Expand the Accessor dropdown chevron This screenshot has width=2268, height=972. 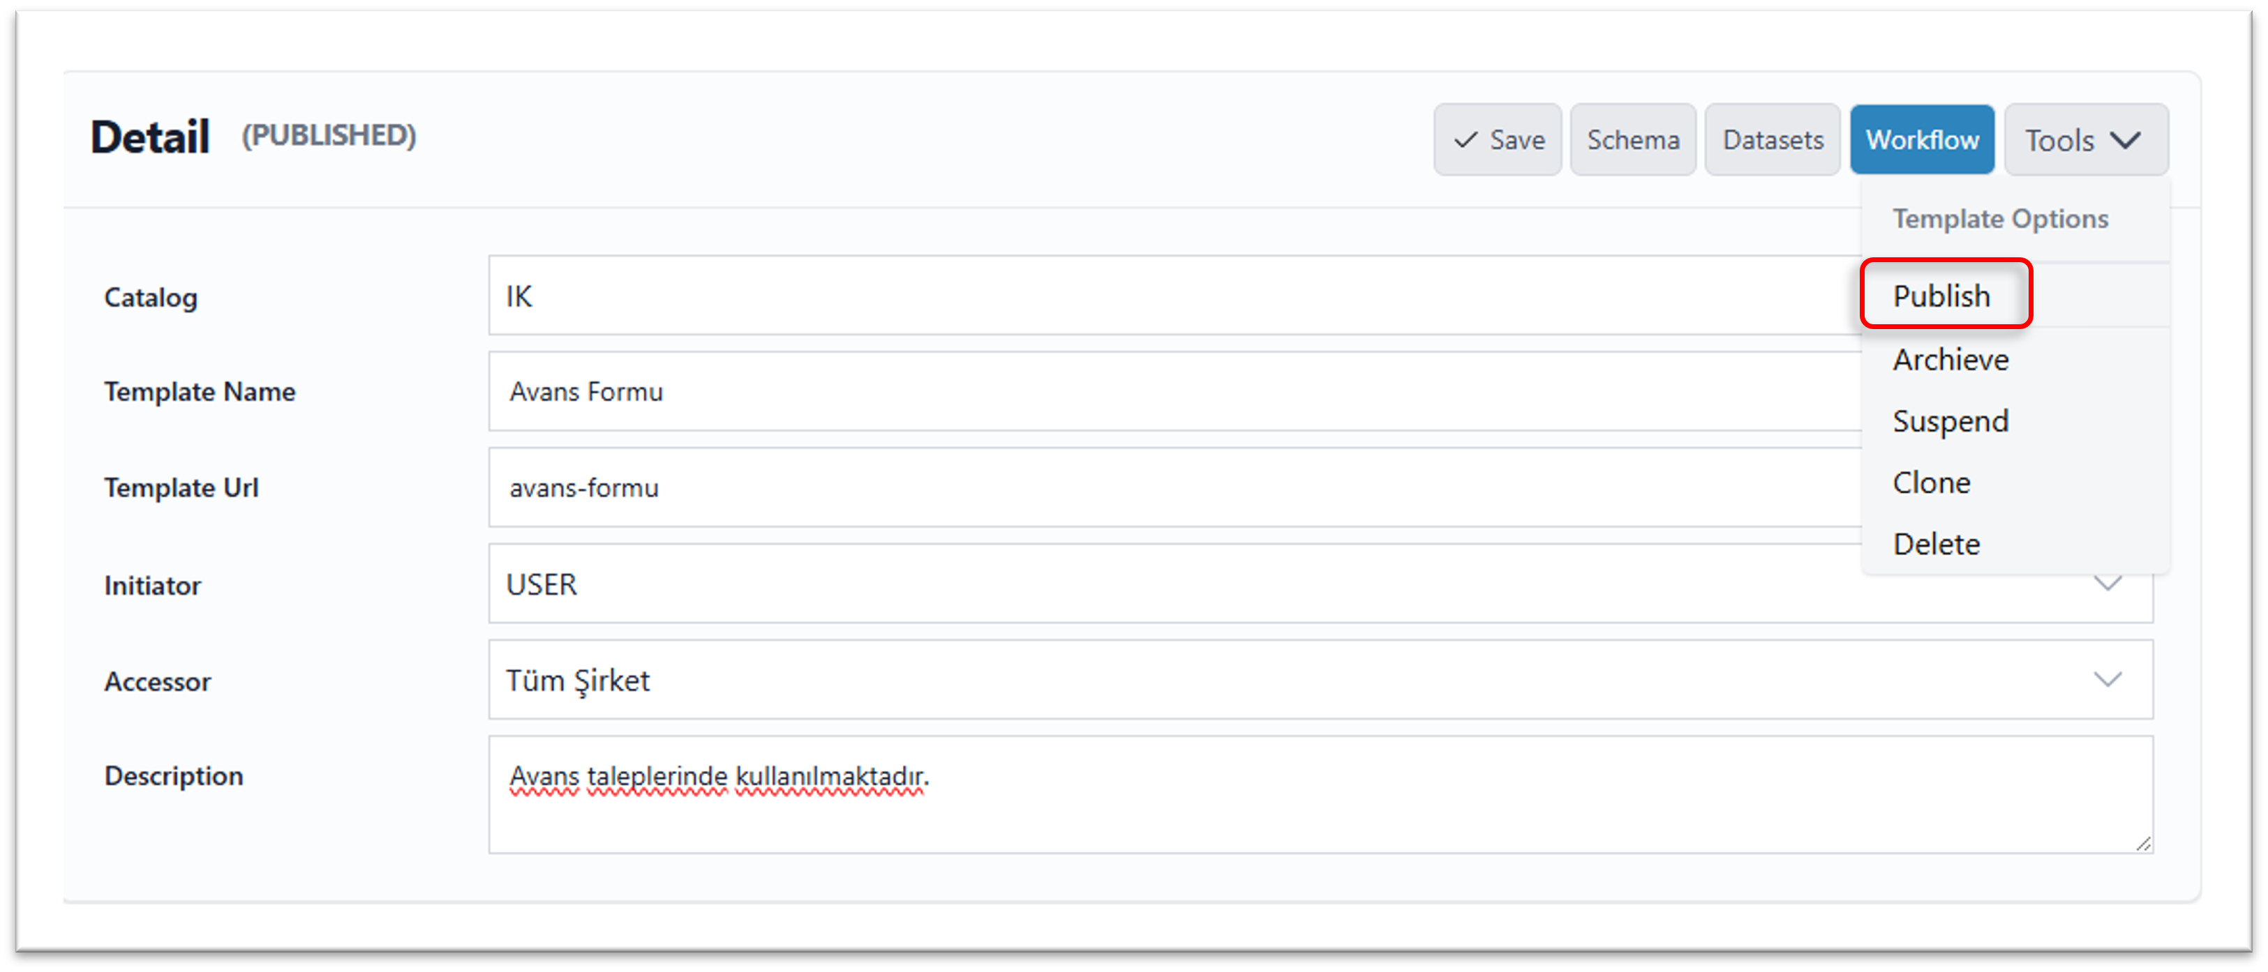click(2107, 680)
